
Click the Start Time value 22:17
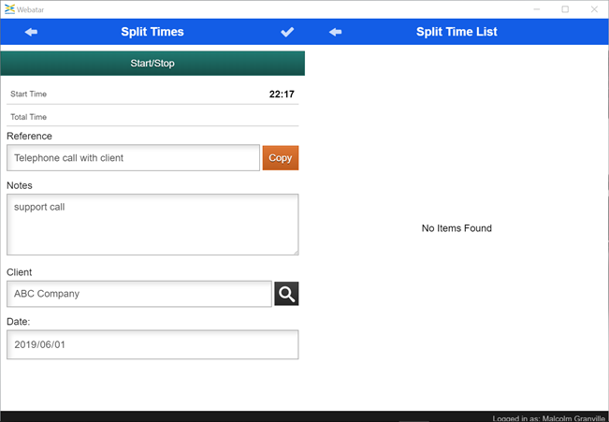(x=282, y=95)
